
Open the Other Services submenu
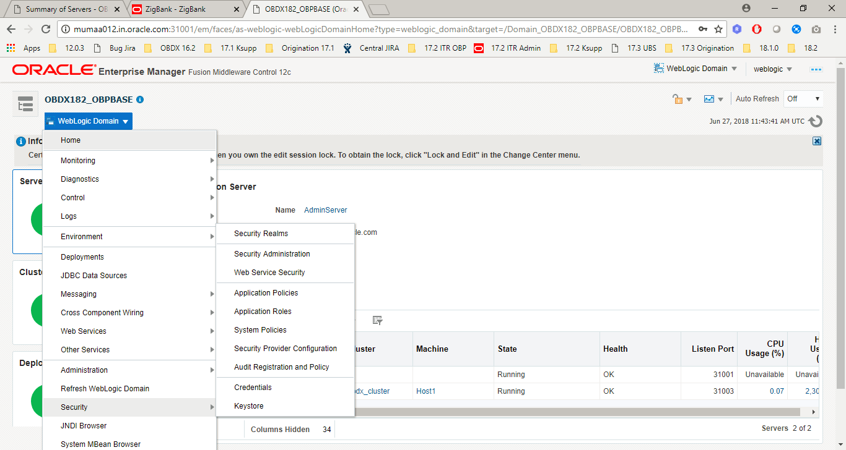tap(129, 350)
